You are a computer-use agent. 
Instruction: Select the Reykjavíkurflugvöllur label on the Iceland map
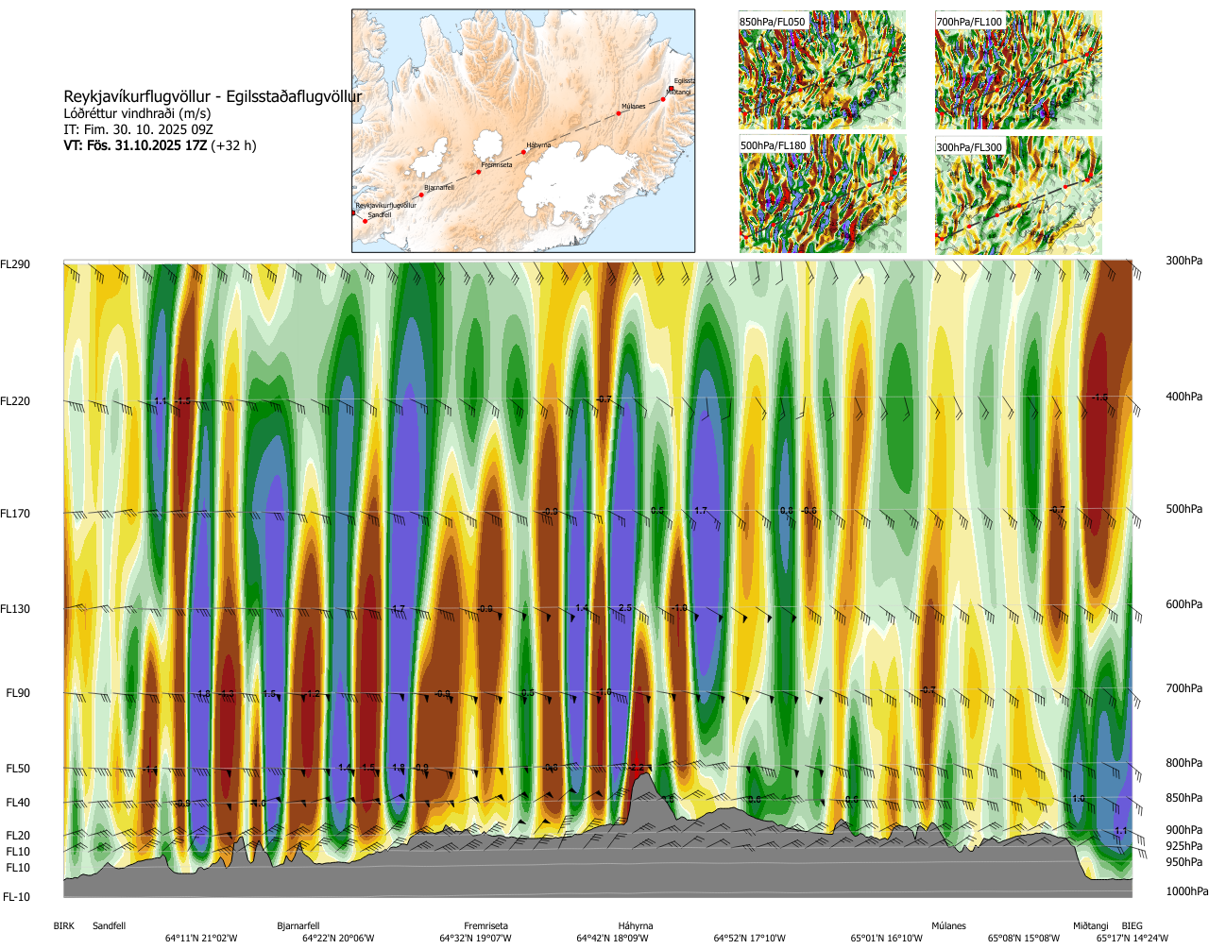point(385,205)
